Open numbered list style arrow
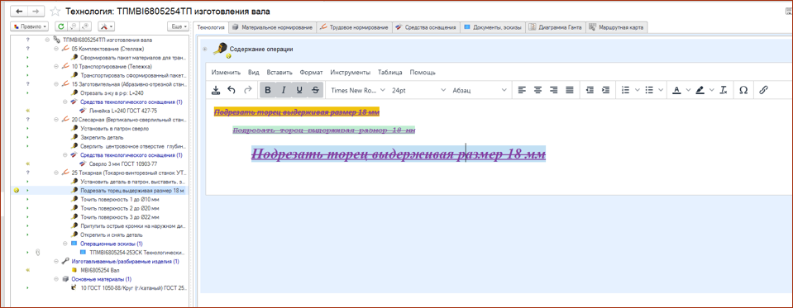The width and height of the screenshot is (793, 308). (x=638, y=90)
